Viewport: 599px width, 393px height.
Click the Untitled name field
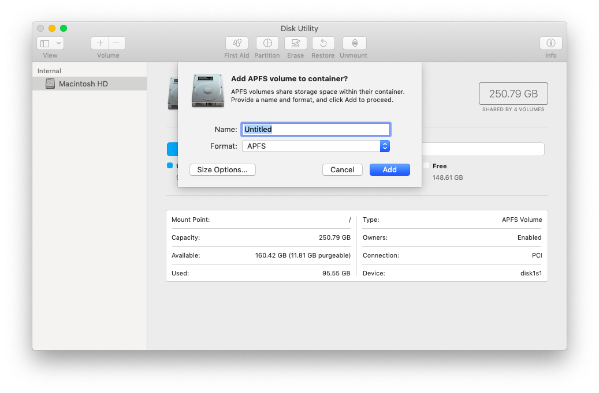315,129
